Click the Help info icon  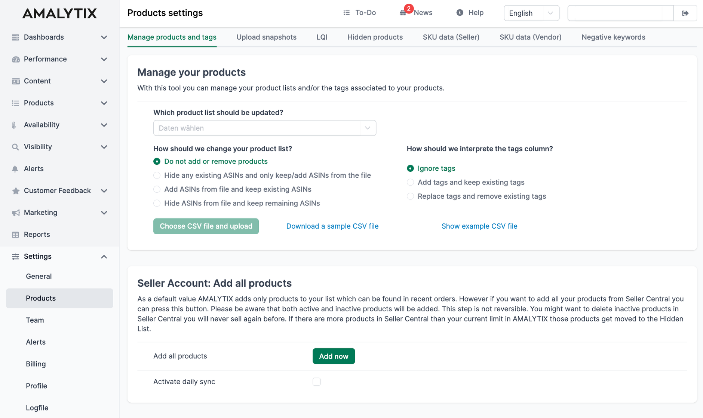coord(460,13)
